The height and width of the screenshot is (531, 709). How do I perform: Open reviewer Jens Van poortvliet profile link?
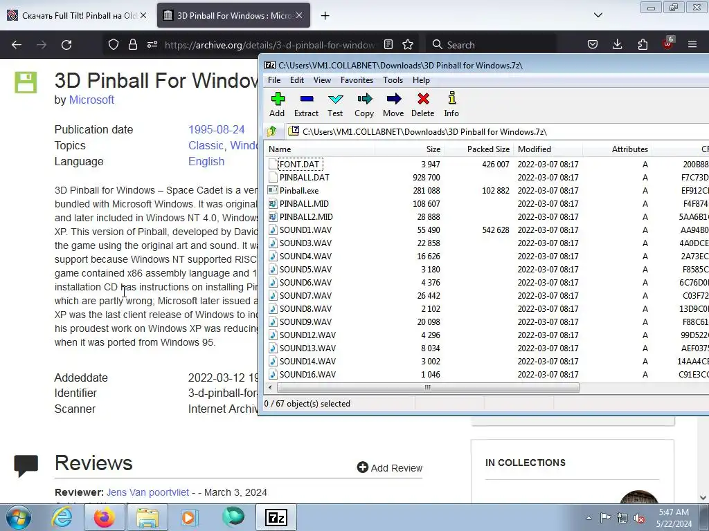[x=148, y=492]
